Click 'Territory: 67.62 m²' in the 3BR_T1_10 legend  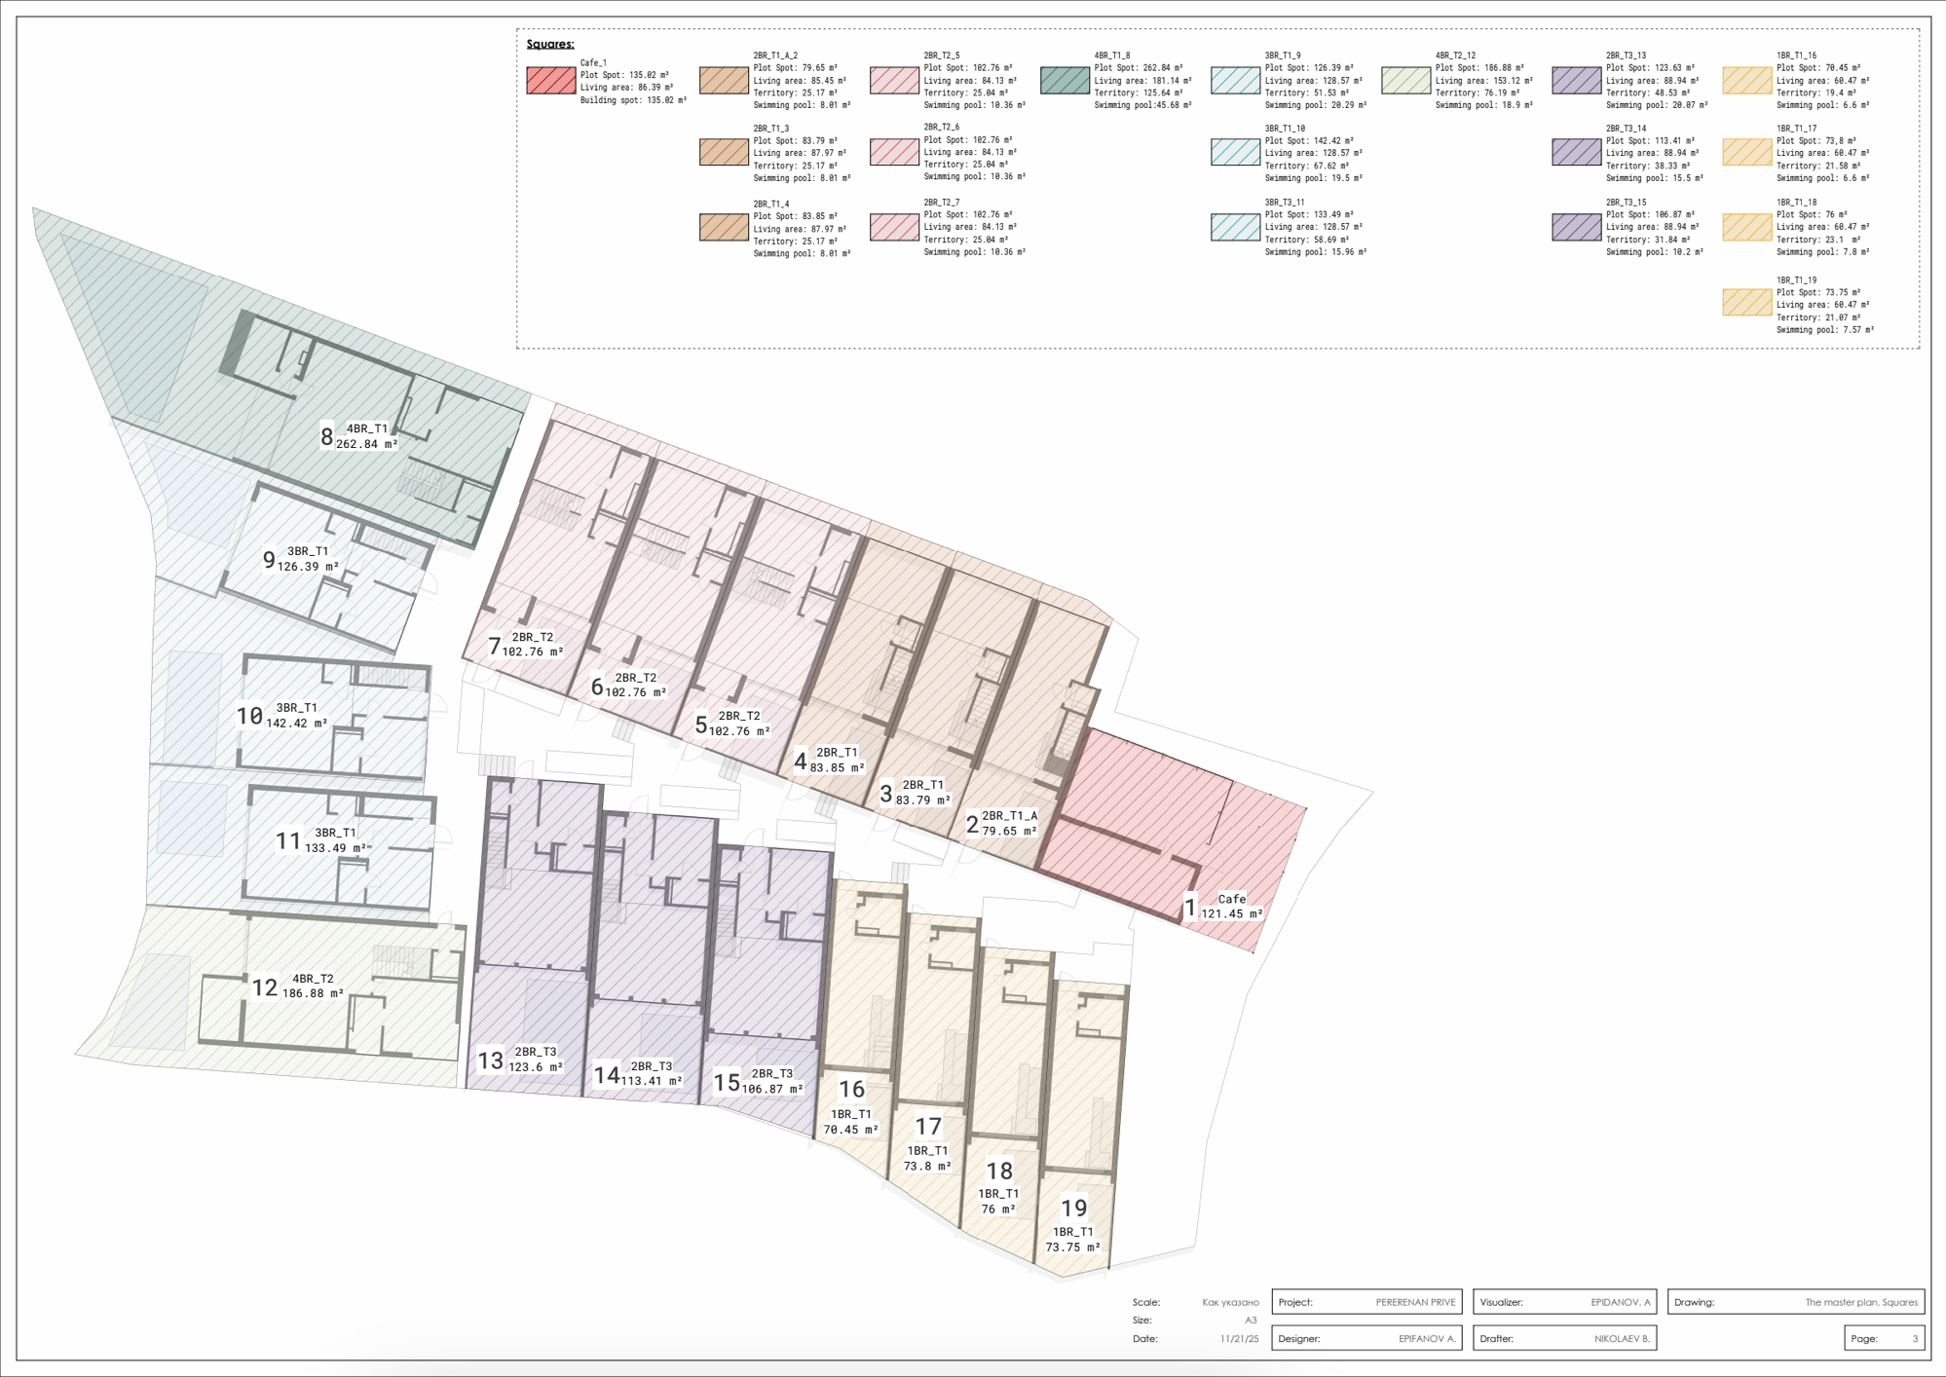(1311, 166)
